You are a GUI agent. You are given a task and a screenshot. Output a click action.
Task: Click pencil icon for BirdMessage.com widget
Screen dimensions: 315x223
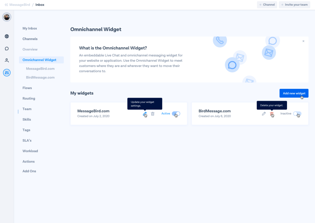[264, 114]
